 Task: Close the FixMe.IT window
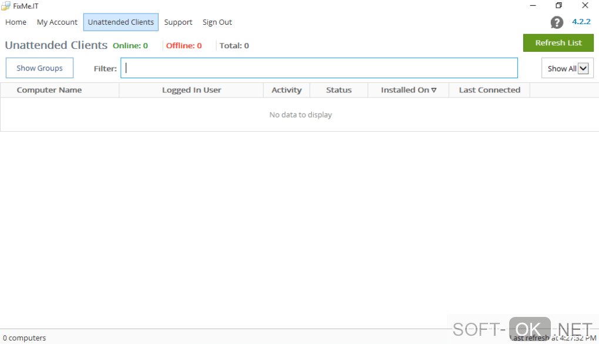[x=585, y=6]
